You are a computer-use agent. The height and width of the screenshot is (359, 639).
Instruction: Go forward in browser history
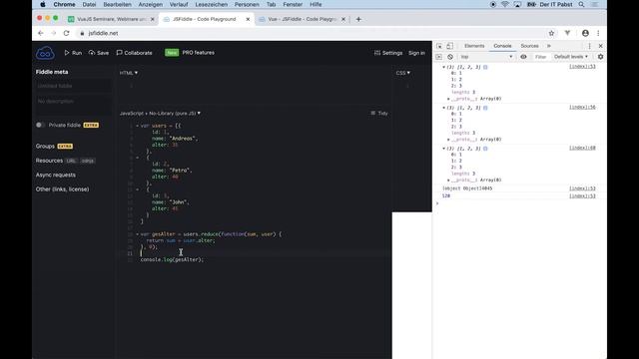53,33
